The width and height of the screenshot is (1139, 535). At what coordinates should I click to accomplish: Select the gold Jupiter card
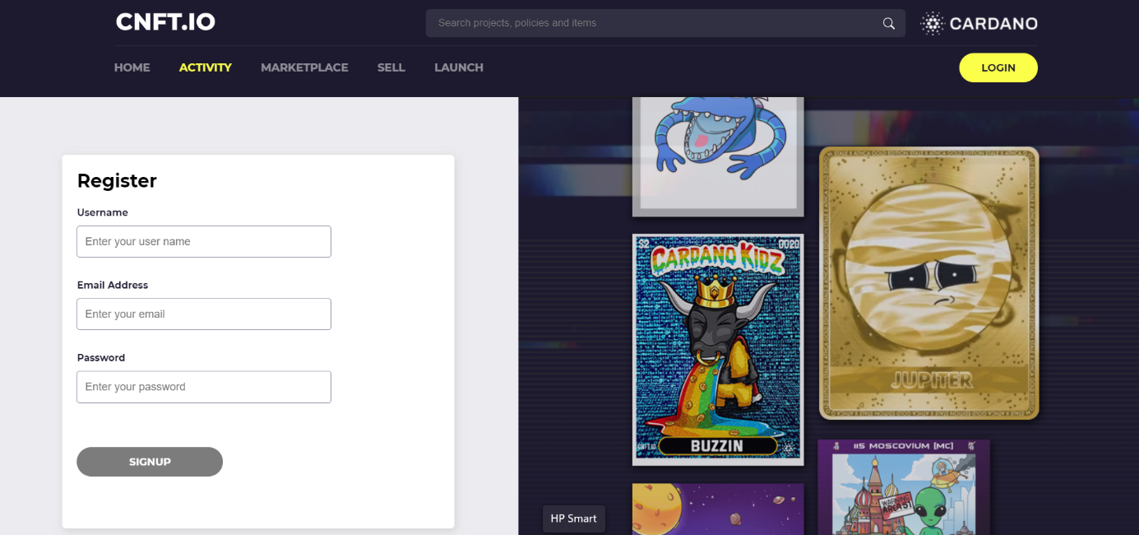coord(929,283)
